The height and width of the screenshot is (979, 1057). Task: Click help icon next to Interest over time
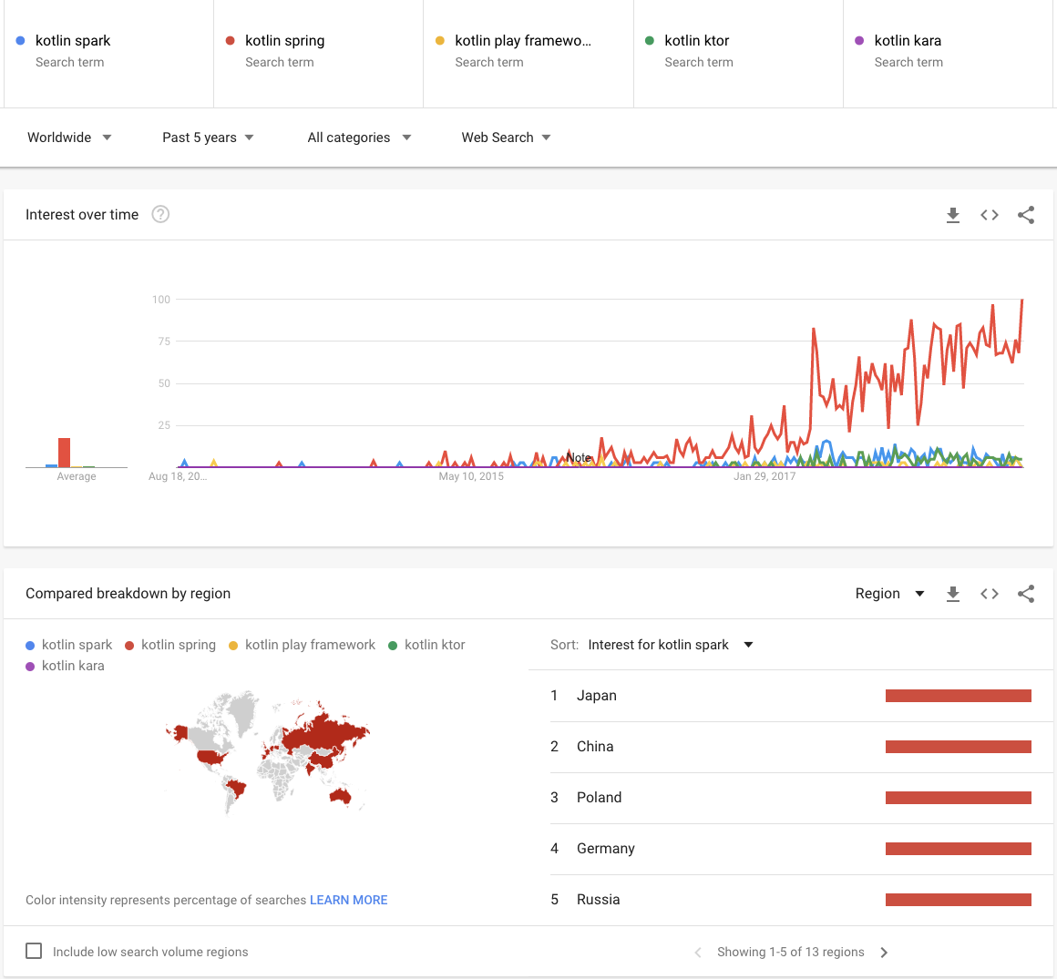point(160,215)
